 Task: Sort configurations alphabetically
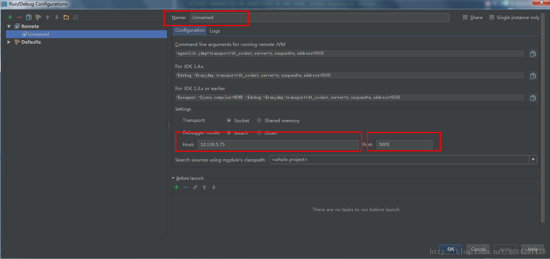pos(76,17)
